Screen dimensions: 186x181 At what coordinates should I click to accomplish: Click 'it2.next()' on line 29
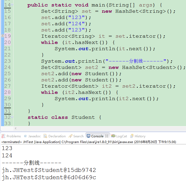point(137,99)
